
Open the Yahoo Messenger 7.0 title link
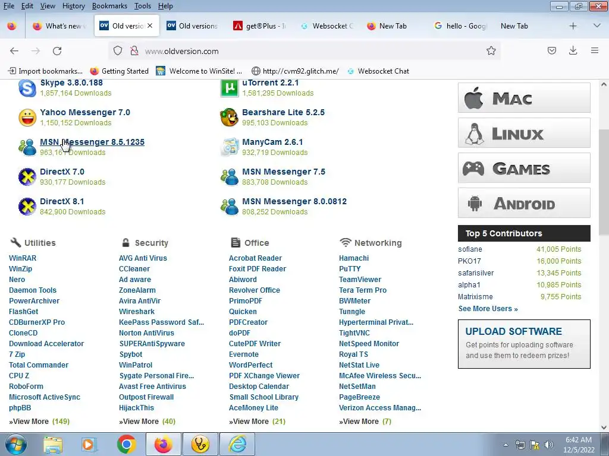(85, 112)
